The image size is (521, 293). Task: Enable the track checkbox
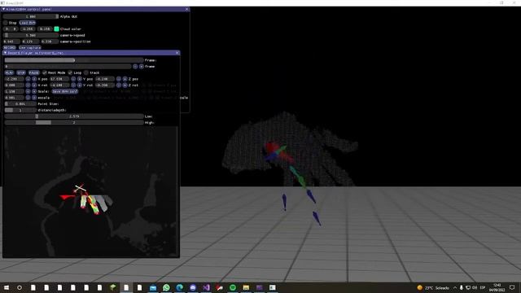click(86, 72)
